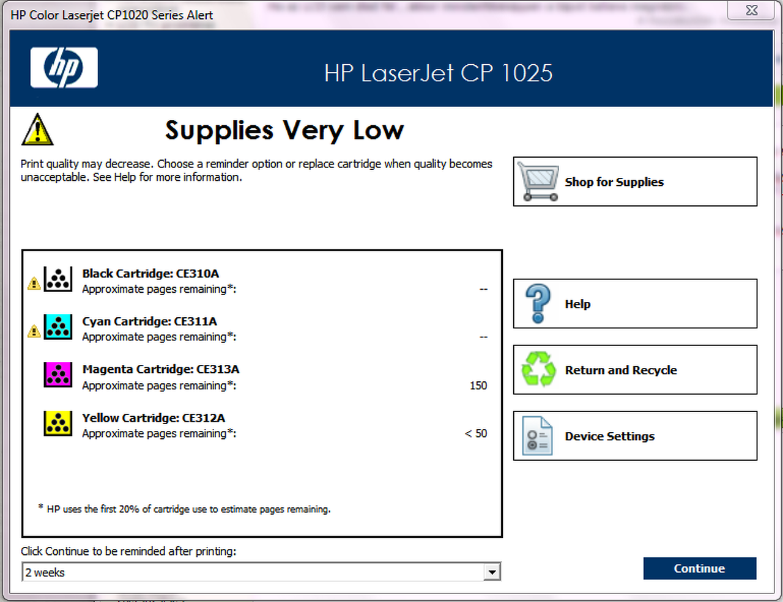Image resolution: width=783 pixels, height=602 pixels.
Task: Click the 'Black Cartridge: CE310A' label
Action: tap(150, 273)
